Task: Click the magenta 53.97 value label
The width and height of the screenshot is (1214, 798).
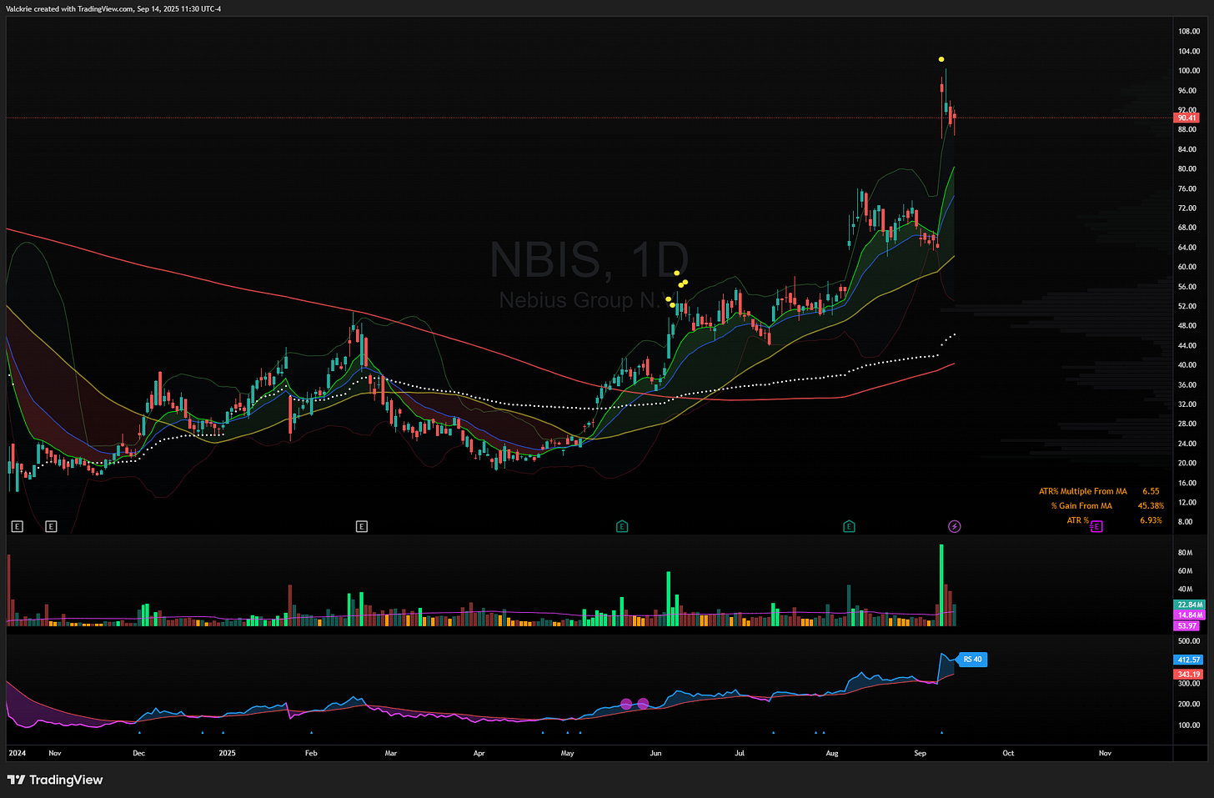Action: click(x=1186, y=625)
